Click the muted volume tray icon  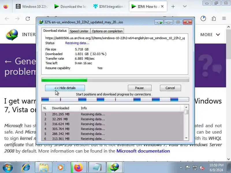click(x=202, y=168)
